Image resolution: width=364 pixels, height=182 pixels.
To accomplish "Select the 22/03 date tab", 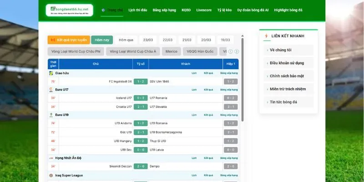I will coord(167,40).
